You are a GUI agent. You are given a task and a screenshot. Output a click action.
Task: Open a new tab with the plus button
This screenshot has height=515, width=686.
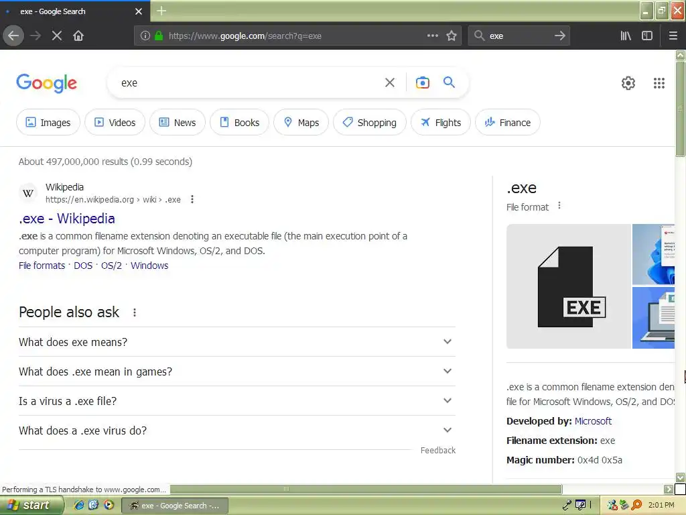(x=161, y=11)
